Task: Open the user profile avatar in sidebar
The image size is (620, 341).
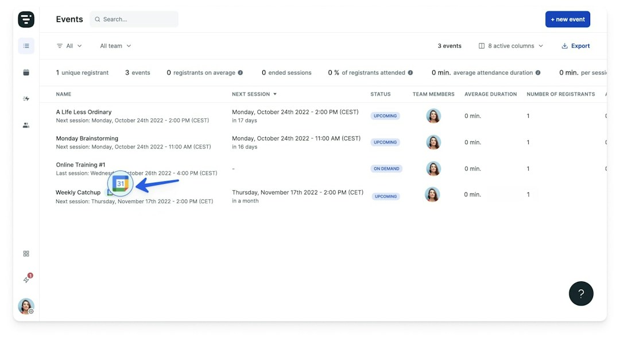Action: (x=26, y=306)
